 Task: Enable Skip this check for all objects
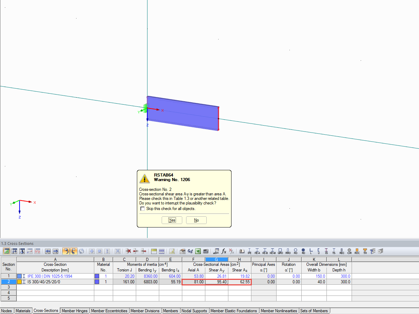click(142, 209)
